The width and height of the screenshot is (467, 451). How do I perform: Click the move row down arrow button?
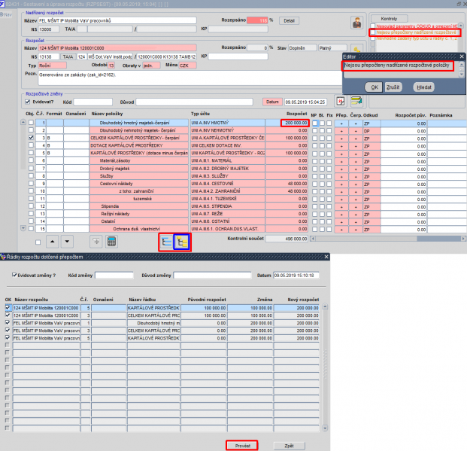[67, 242]
